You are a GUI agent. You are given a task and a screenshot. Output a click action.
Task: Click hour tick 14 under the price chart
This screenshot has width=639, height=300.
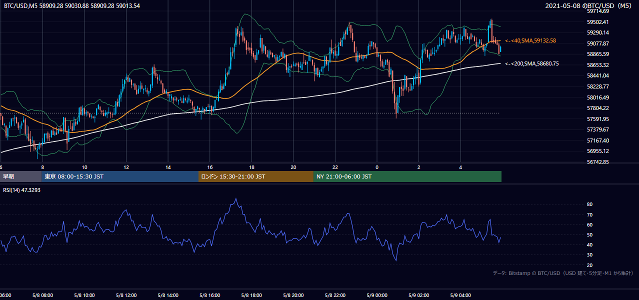click(x=168, y=167)
